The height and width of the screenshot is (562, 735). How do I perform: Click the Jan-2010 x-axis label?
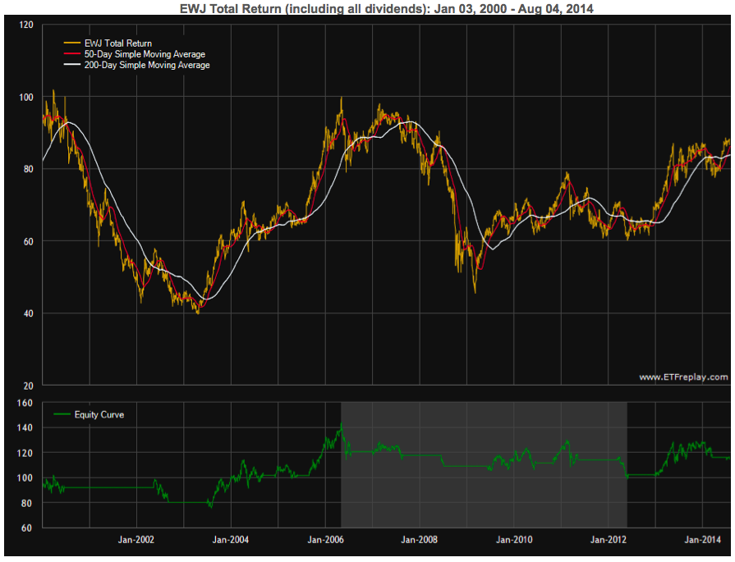tap(514, 540)
